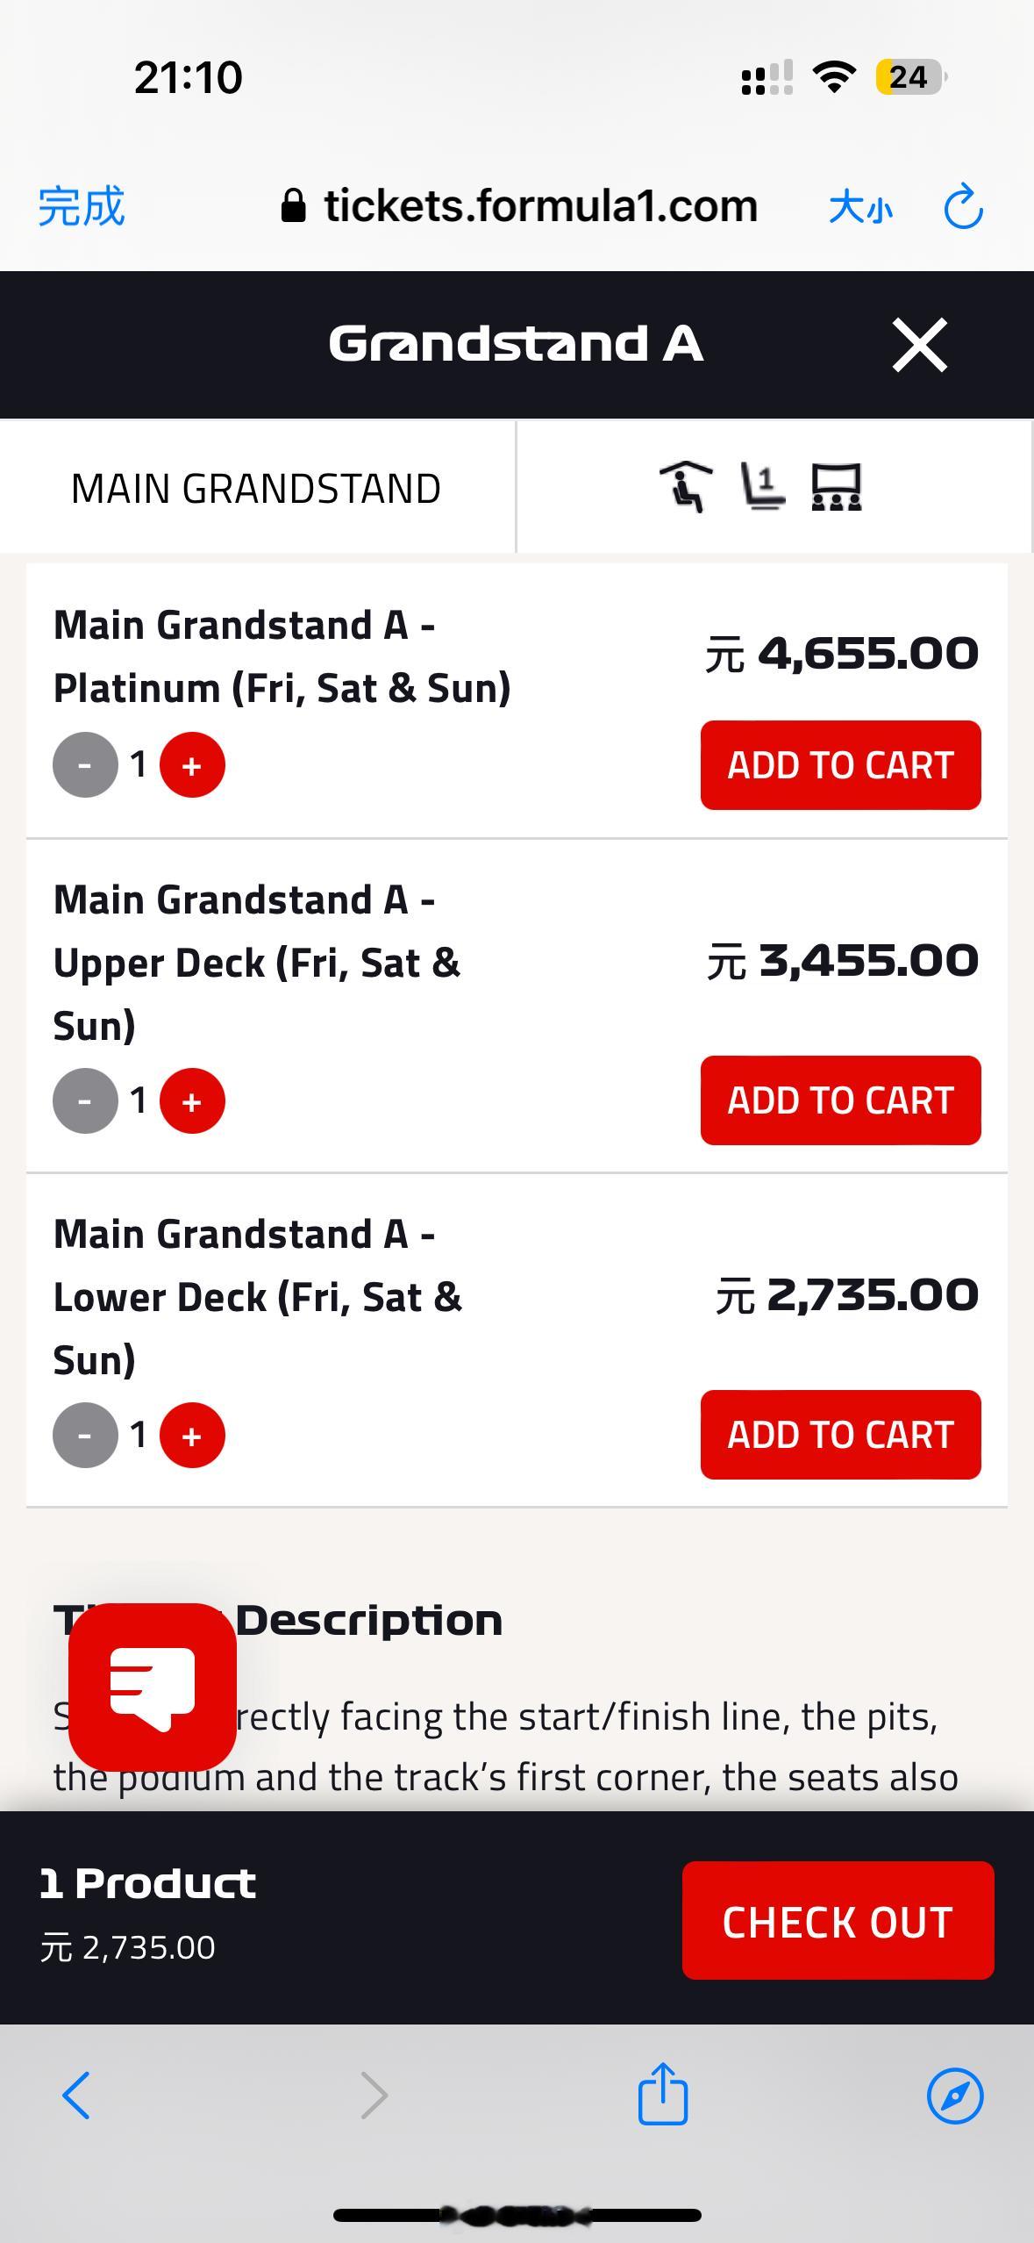Select the MAIN GRANDSTAND tab

click(x=256, y=489)
